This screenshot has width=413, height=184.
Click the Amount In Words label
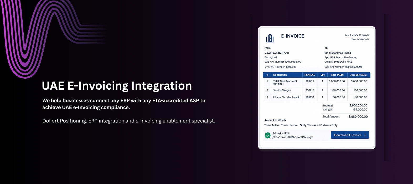click(x=275, y=120)
